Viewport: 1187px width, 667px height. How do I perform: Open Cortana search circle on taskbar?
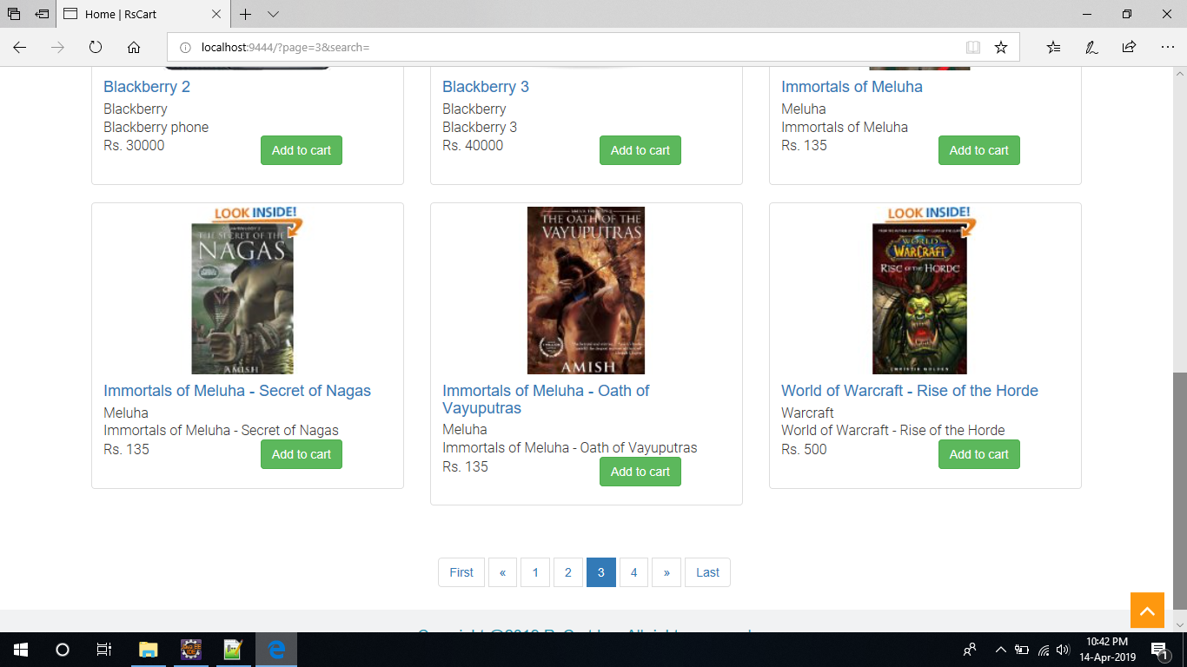tap(63, 650)
